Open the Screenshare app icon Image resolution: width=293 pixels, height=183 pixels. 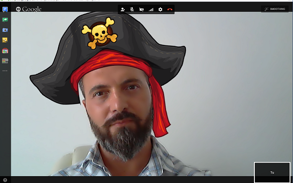click(5, 20)
